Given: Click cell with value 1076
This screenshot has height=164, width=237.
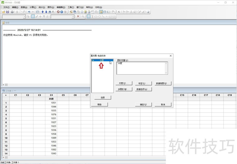Looking at the screenshot, I should [x=51, y=114].
